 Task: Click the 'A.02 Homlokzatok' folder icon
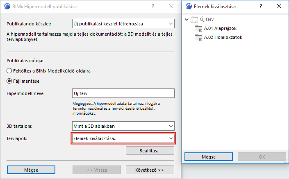click(198, 38)
